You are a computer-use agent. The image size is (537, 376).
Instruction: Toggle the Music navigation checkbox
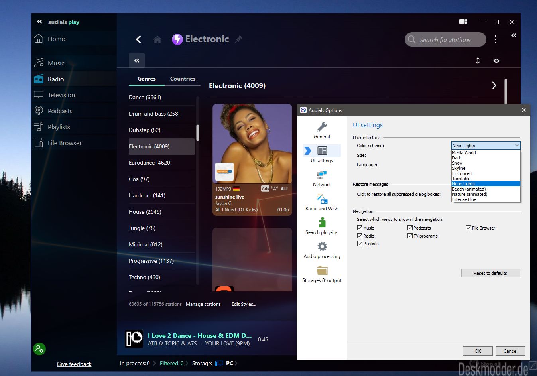[360, 228]
